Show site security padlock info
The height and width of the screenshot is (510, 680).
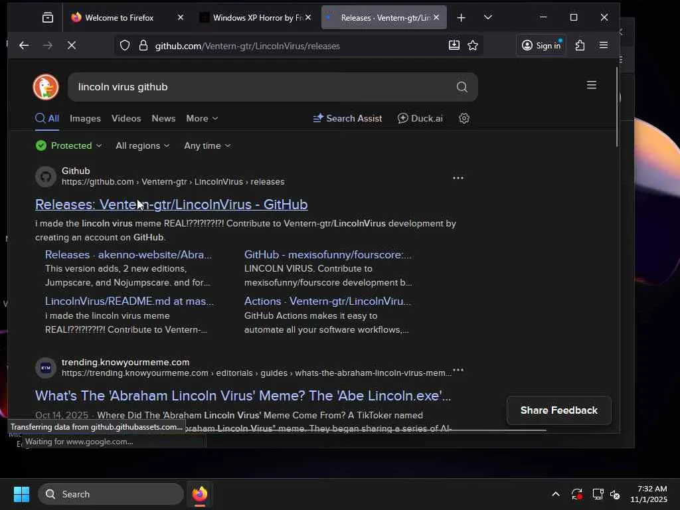click(x=143, y=46)
